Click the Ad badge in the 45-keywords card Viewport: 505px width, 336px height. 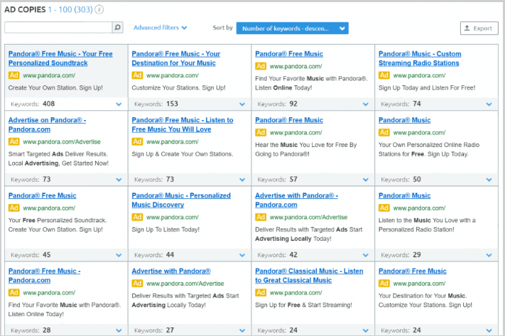click(x=13, y=208)
